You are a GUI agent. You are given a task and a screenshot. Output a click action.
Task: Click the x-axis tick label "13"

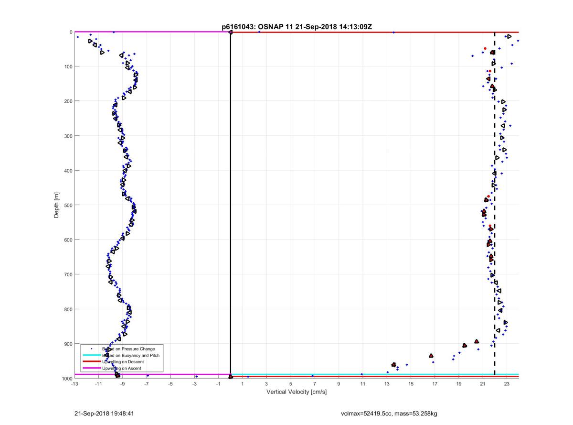[x=387, y=384]
